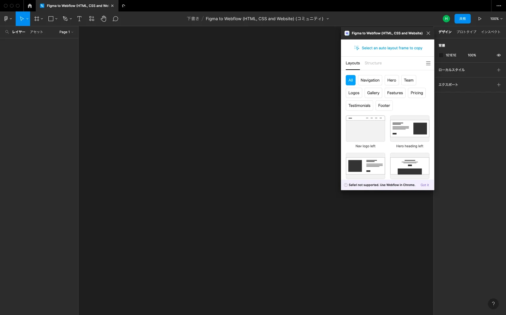Image resolution: width=506 pixels, height=315 pixels.
Task: Close the Figma to Webflow file tab
Action: tap(112, 6)
